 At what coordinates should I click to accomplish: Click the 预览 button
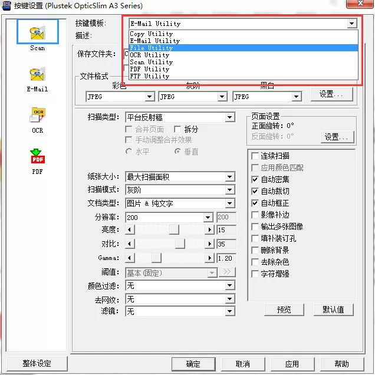[x=284, y=310]
